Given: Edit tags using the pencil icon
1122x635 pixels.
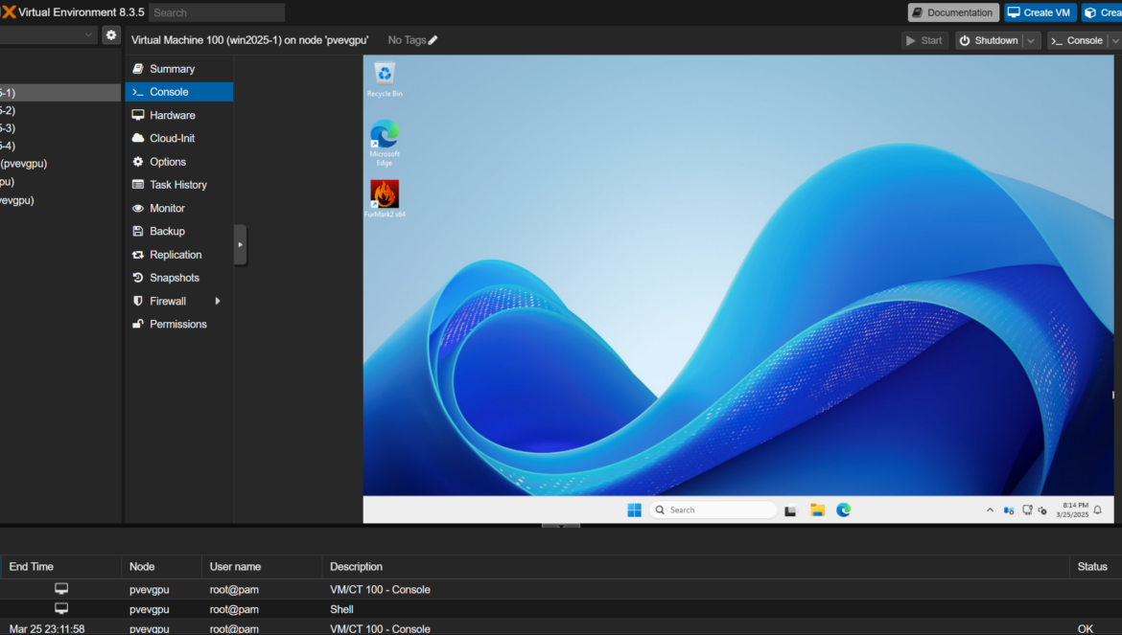Looking at the screenshot, I should (x=432, y=41).
